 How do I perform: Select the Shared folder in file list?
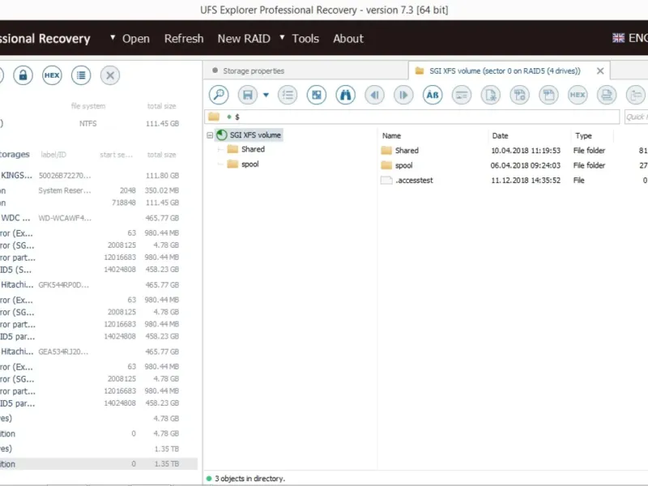(407, 151)
